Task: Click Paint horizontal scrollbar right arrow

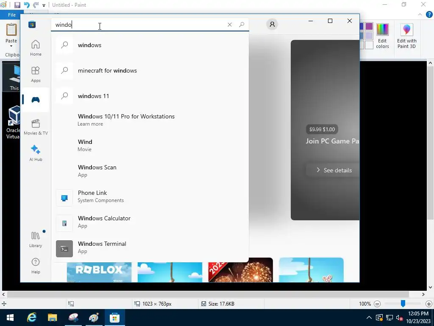Action: (423, 294)
